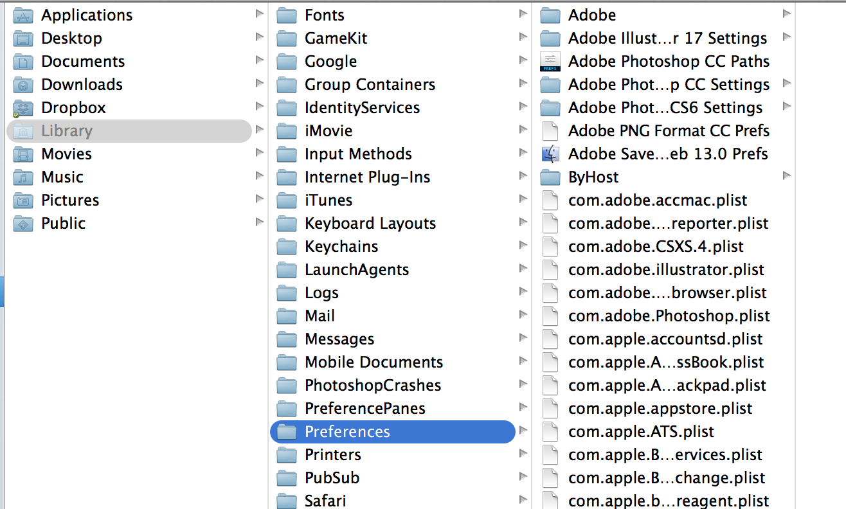The height and width of the screenshot is (509, 846).
Task: Click the file name com.adobe.…browser.plist
Action: [x=667, y=293]
